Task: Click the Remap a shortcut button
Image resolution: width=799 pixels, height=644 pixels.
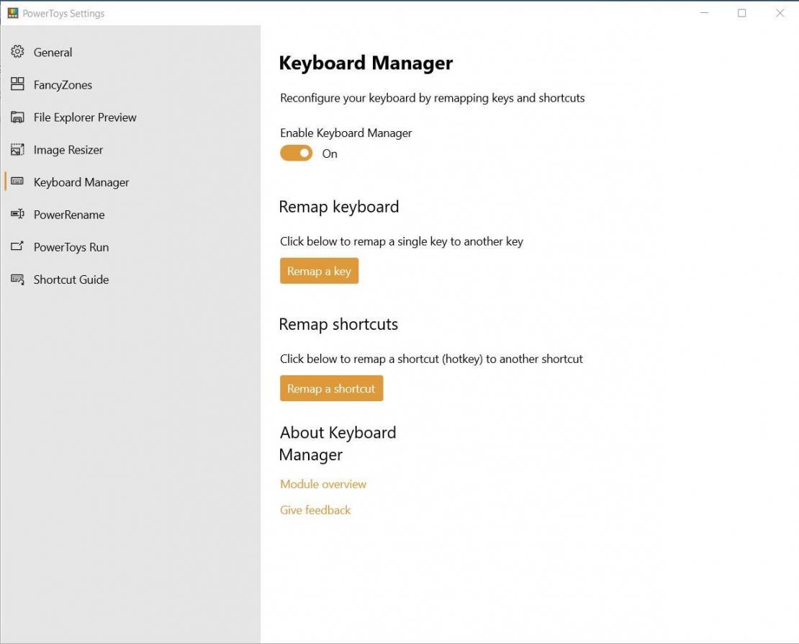Action: click(331, 388)
